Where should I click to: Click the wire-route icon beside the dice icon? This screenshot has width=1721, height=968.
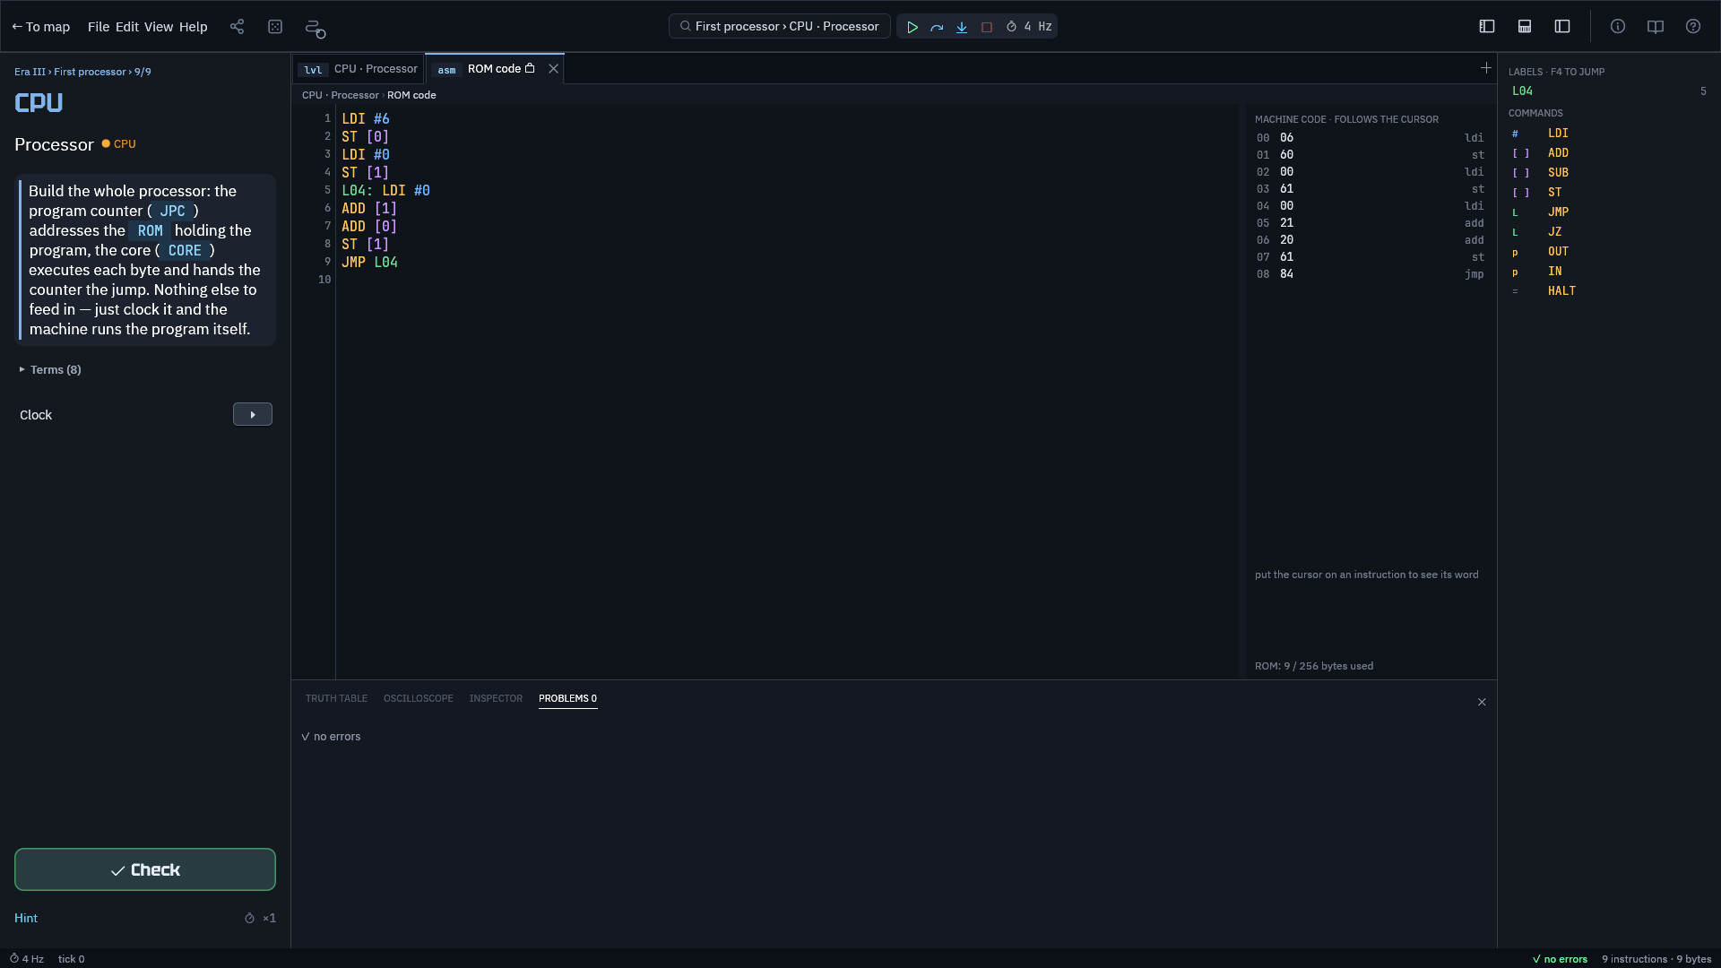[x=315, y=28]
